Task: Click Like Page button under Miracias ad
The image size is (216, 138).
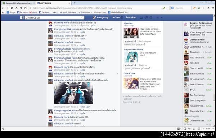Action: [x=130, y=42]
